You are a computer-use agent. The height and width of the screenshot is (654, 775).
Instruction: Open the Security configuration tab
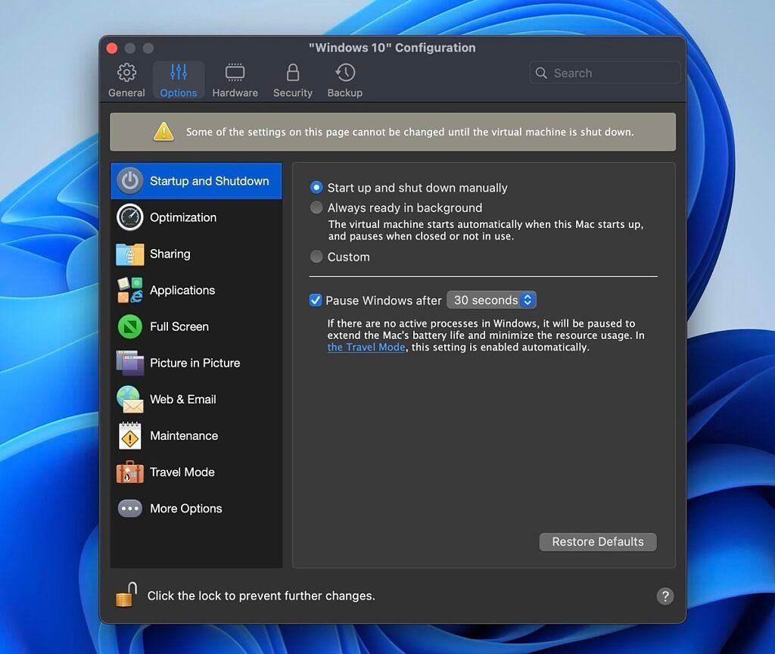[x=292, y=79]
